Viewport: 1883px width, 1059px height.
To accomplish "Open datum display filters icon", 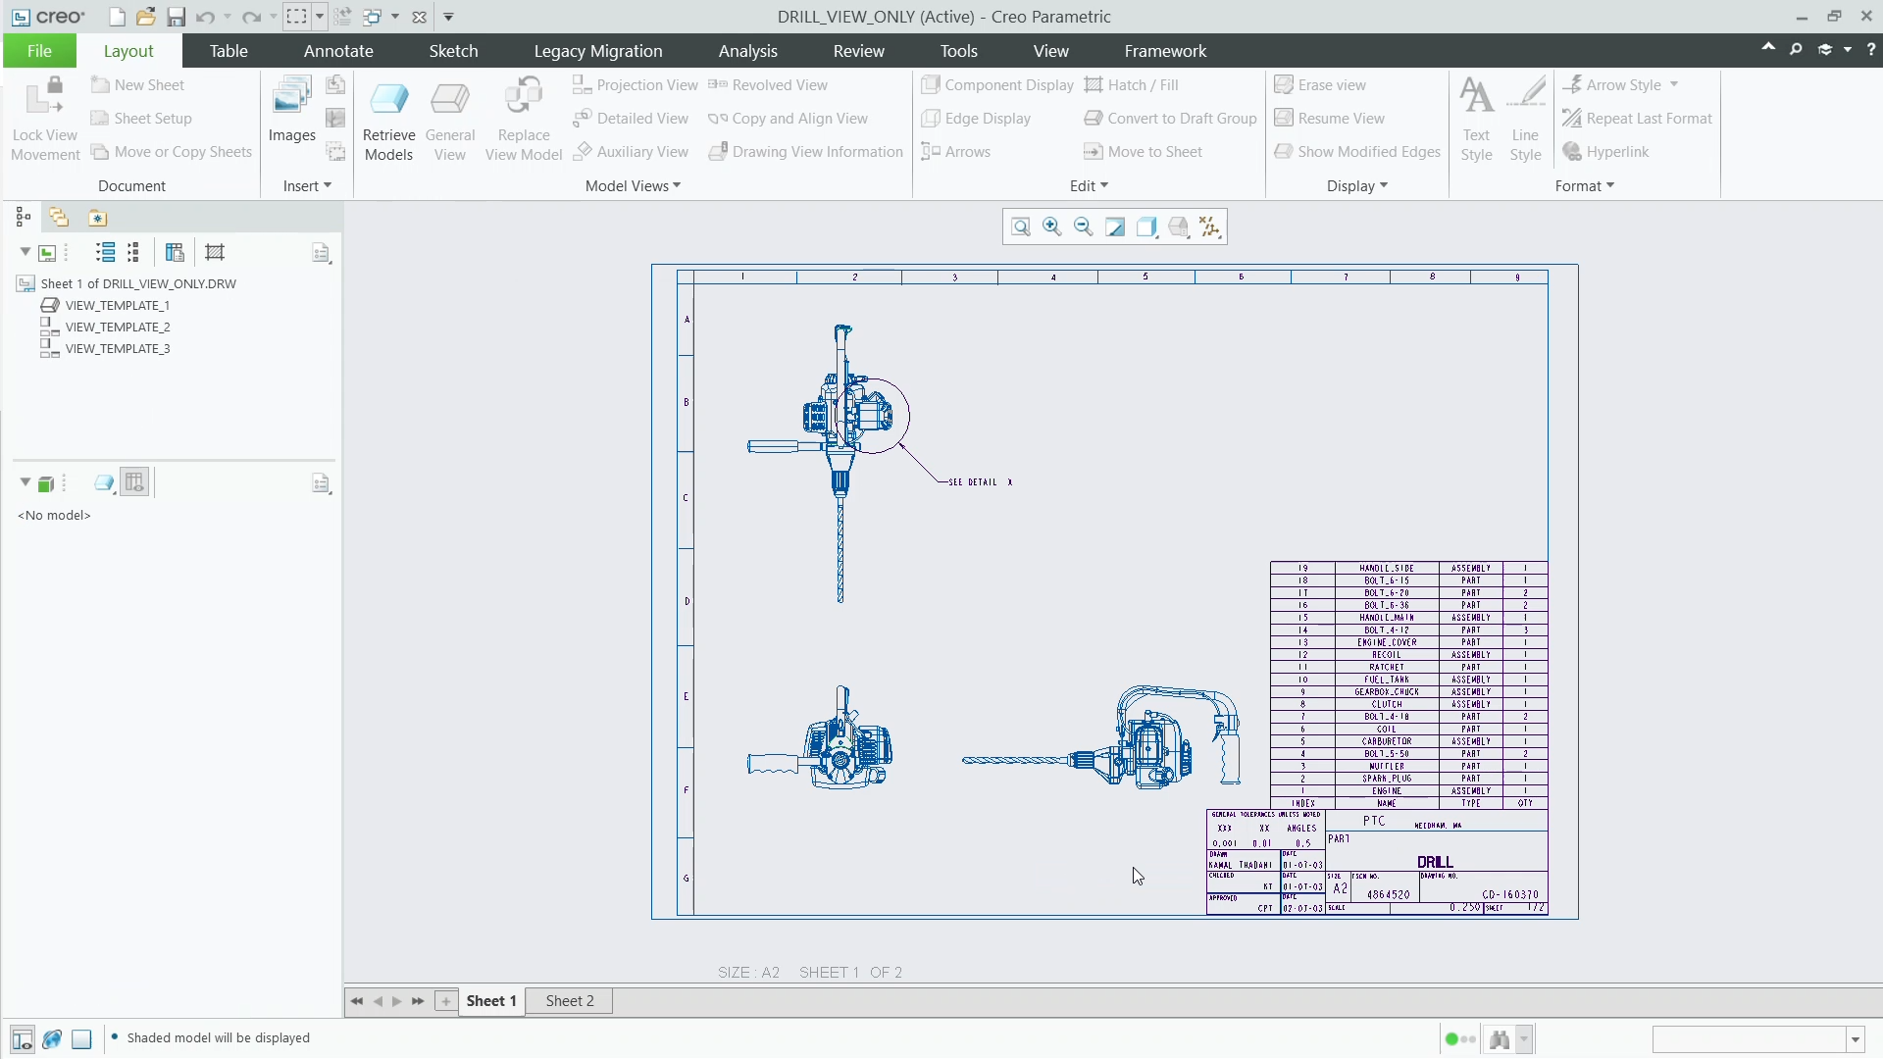I will tap(1210, 227).
